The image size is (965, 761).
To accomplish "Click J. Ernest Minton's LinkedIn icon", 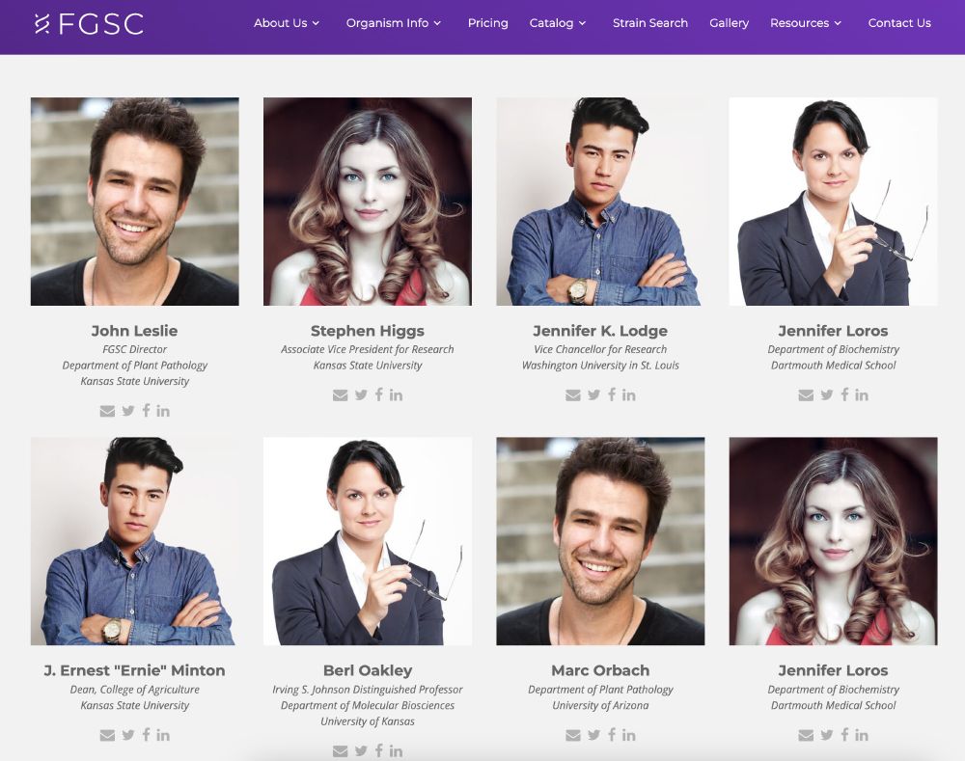I will [163, 735].
